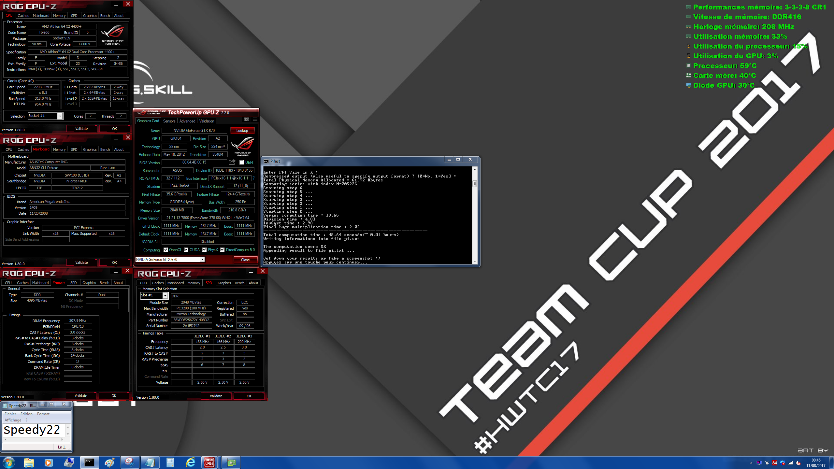This screenshot has height=469, width=834.
Task: Open the GPU-Z hamburger menu icon
Action: tap(255, 119)
